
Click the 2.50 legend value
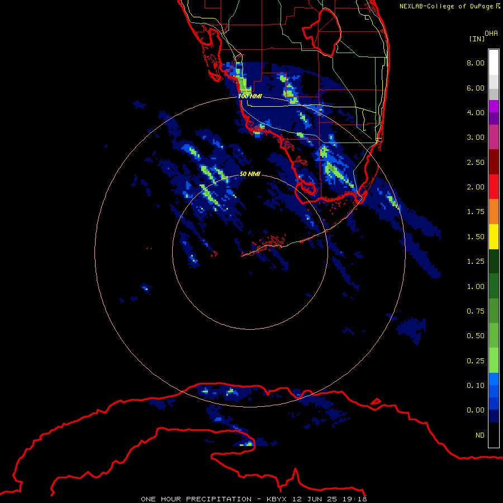tap(476, 162)
